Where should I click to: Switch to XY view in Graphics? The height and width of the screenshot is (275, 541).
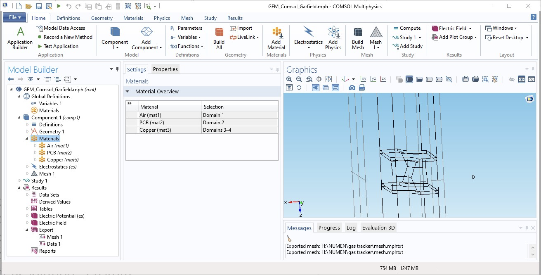tap(363, 79)
